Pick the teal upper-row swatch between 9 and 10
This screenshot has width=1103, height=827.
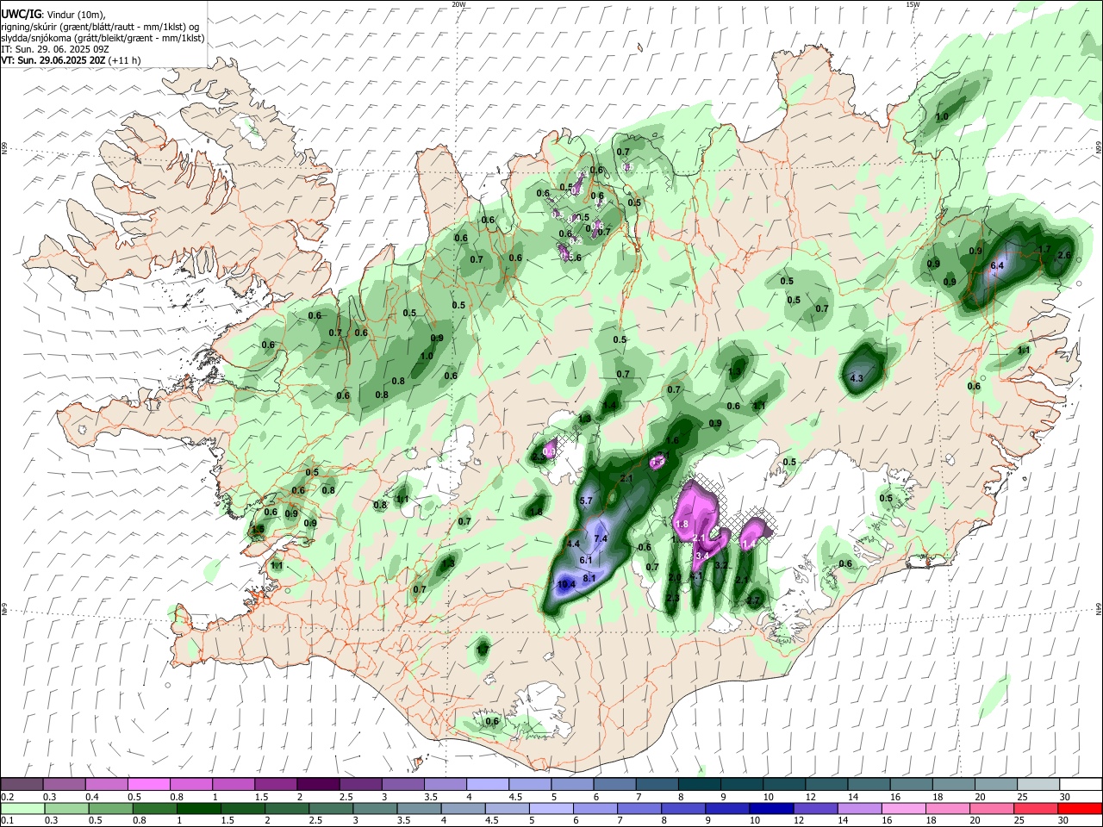[x=742, y=785]
